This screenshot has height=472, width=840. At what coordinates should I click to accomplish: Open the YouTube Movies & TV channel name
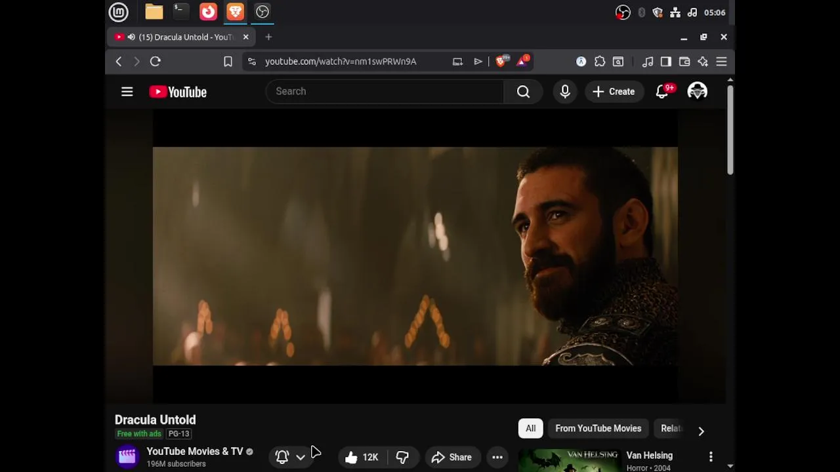(x=195, y=452)
